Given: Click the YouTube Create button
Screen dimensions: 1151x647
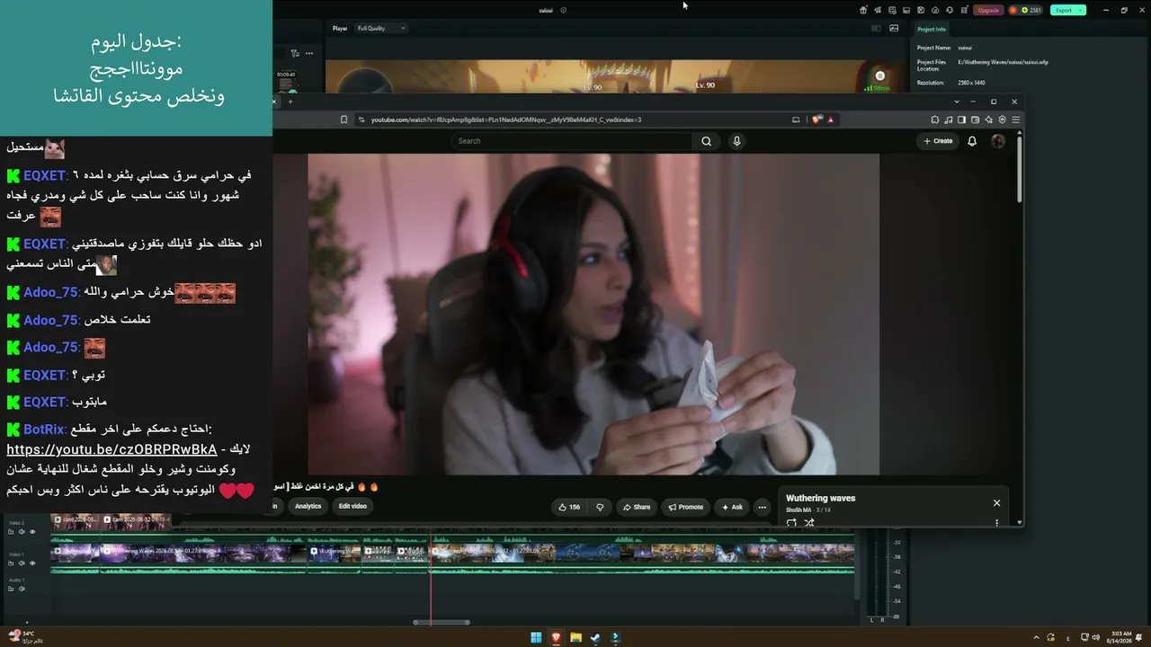Looking at the screenshot, I should point(938,141).
